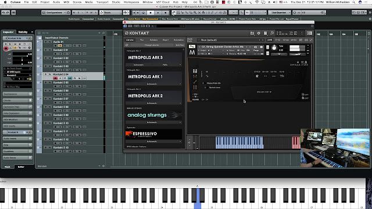This screenshot has width=372, height=209.
Task: Solo the Kontakt 5 02 track
Action: [49, 58]
